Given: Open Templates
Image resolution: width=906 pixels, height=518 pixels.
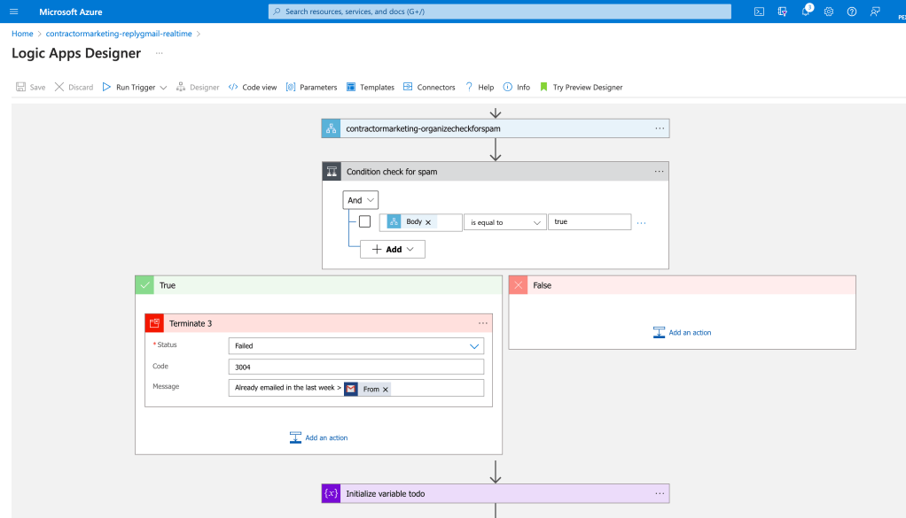Looking at the screenshot, I should [x=371, y=87].
